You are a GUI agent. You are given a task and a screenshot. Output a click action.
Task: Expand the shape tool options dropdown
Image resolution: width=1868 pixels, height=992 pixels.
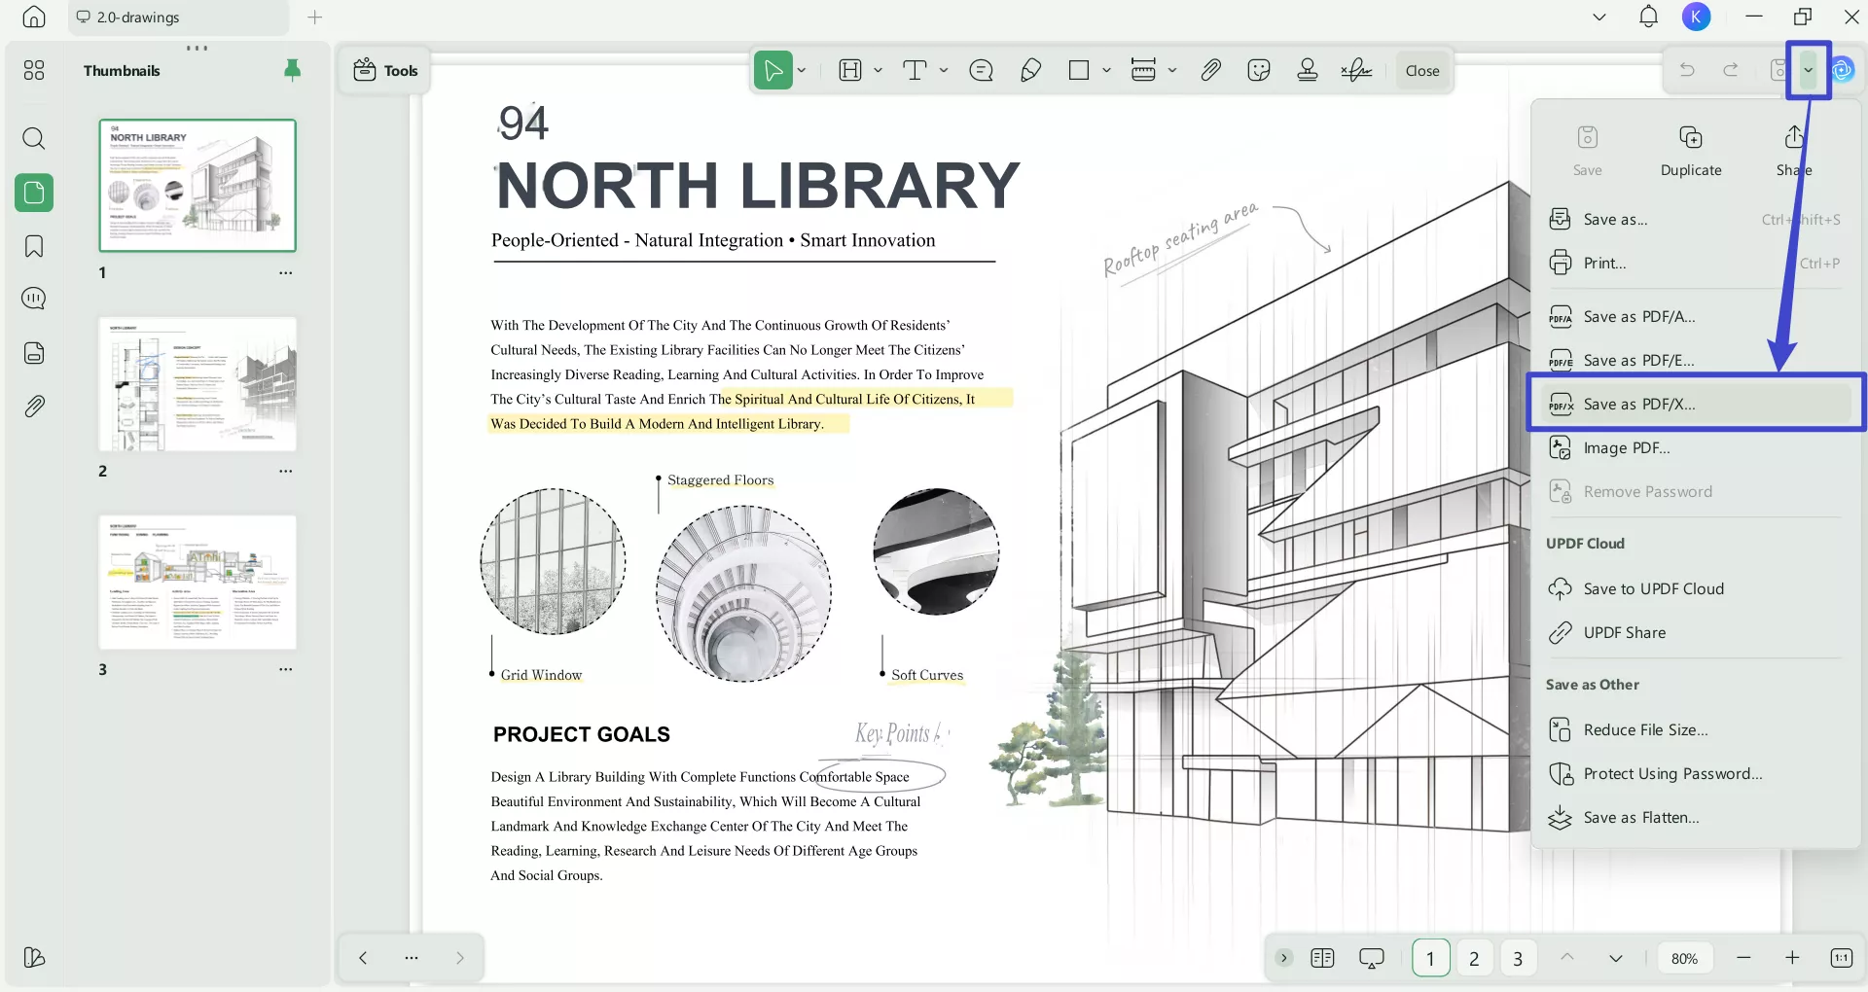pyautogui.click(x=1107, y=70)
